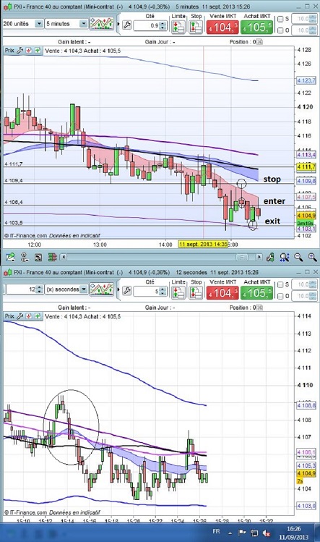This screenshot has height=542, width=320.
Task: Click the 4 123,7 price label on the top axis
Action: (x=306, y=80)
